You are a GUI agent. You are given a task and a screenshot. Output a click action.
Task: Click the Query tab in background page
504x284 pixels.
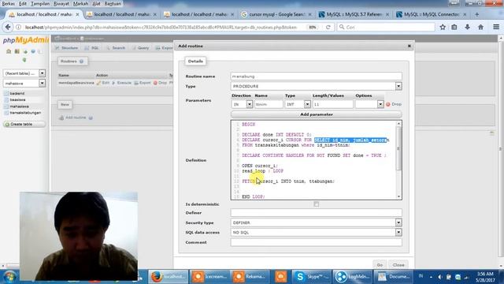click(140, 48)
